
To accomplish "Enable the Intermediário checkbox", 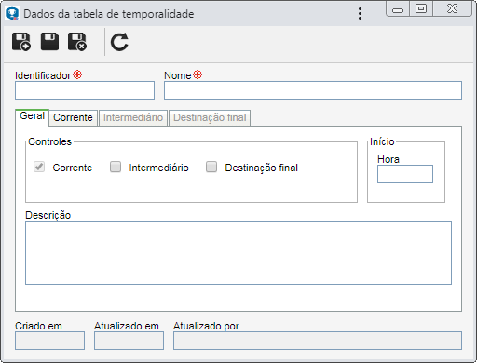I will 116,167.
